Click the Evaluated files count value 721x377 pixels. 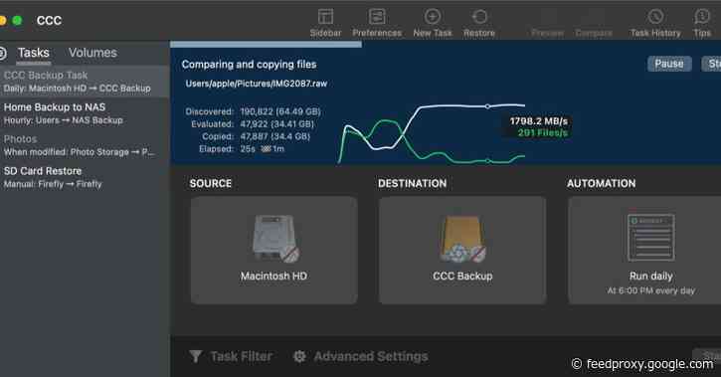pyautogui.click(x=276, y=124)
